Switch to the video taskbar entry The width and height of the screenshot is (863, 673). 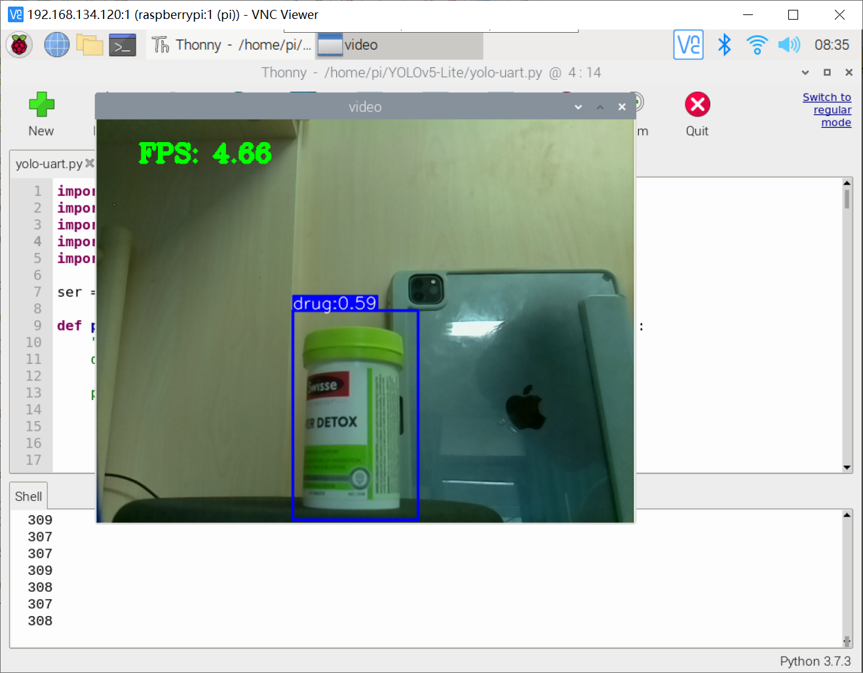(400, 45)
